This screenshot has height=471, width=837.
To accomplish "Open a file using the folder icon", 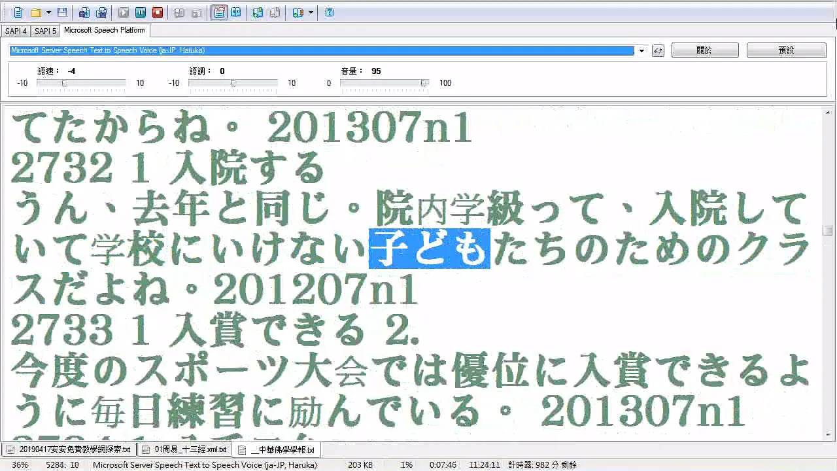I will click(36, 12).
